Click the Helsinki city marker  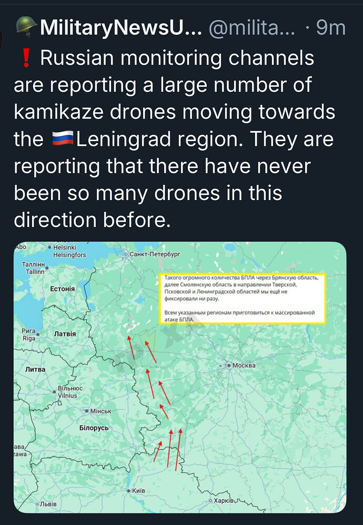point(49,247)
